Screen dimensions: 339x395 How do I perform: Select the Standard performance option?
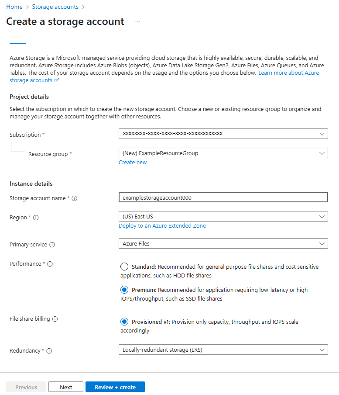(x=124, y=267)
